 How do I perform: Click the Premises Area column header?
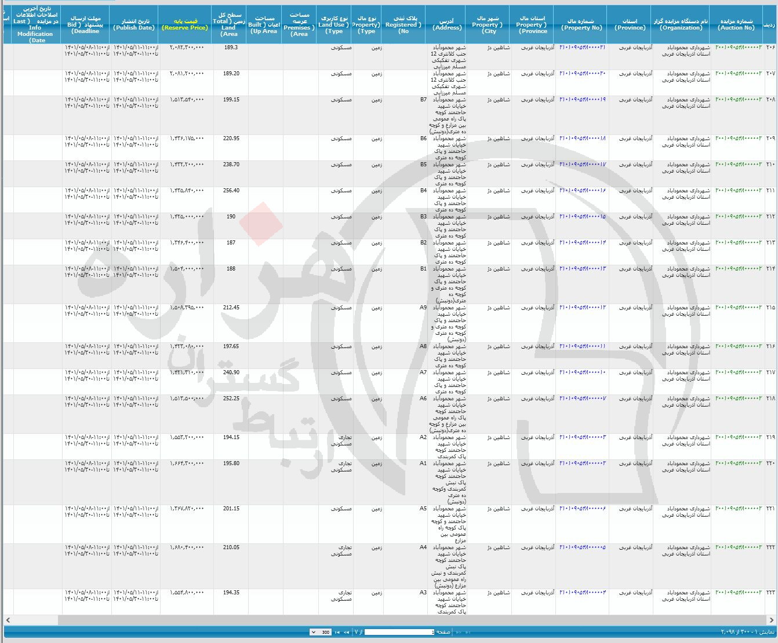coord(299,24)
